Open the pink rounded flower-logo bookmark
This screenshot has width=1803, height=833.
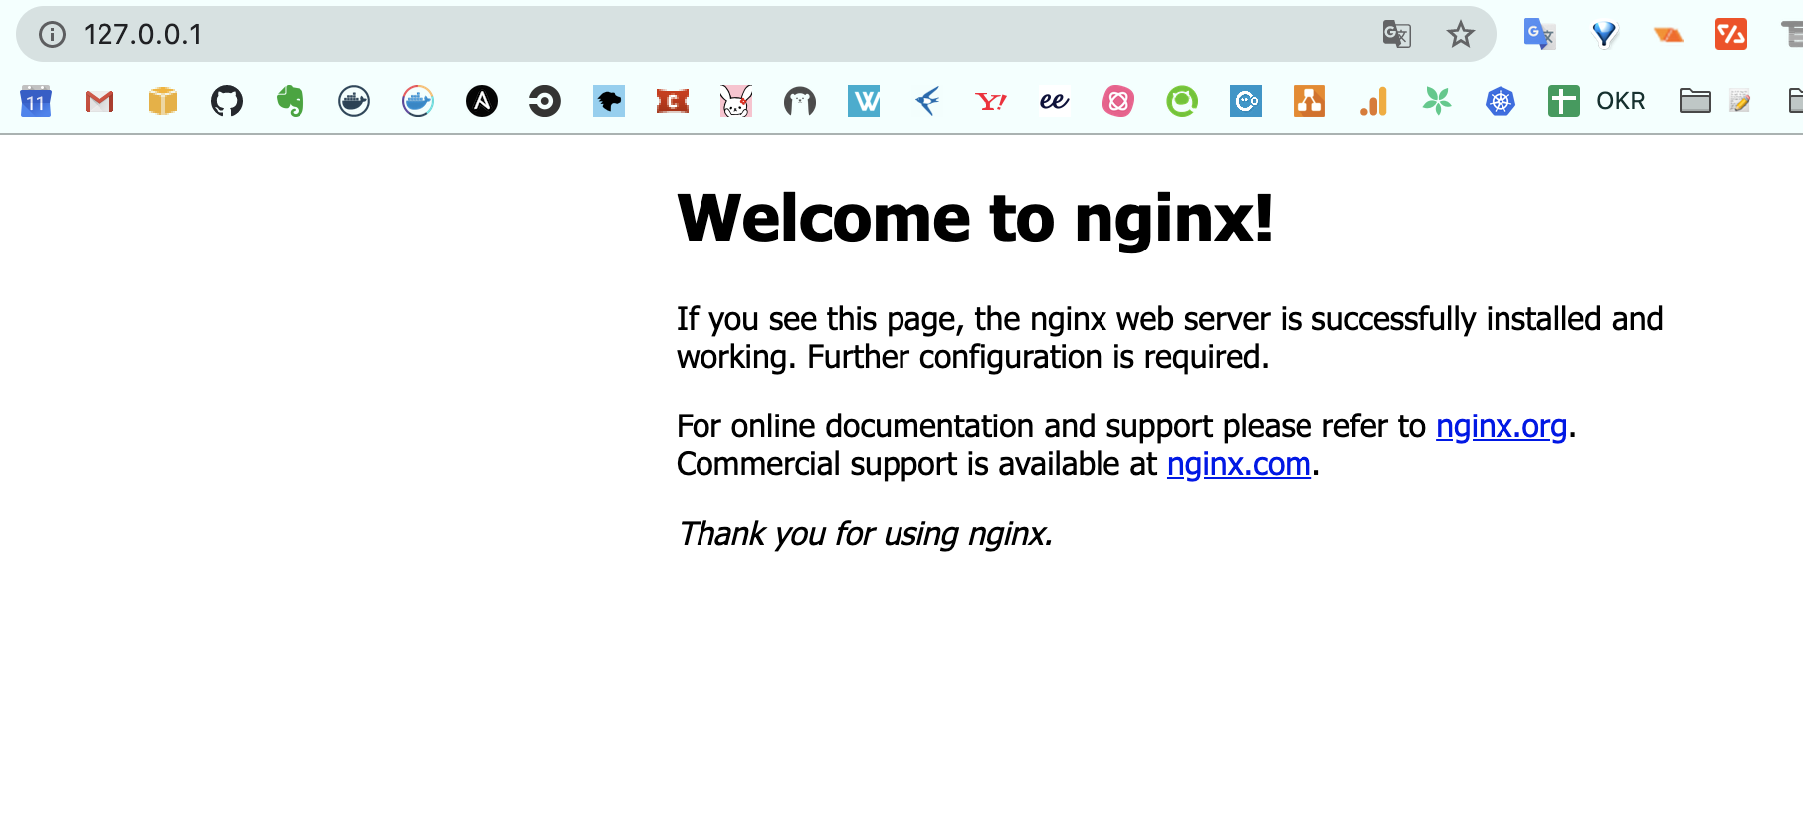[x=1118, y=101]
